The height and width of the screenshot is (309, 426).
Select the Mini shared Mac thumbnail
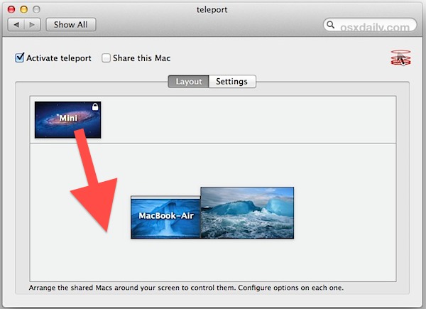click(x=67, y=120)
